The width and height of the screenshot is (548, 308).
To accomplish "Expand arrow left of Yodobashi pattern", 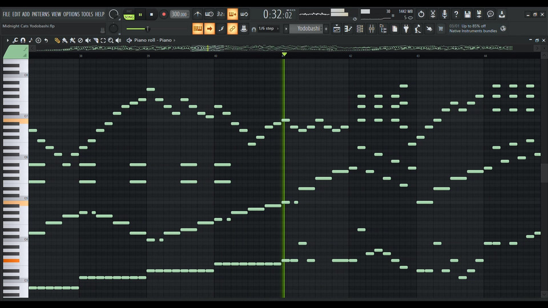I will [x=286, y=29].
